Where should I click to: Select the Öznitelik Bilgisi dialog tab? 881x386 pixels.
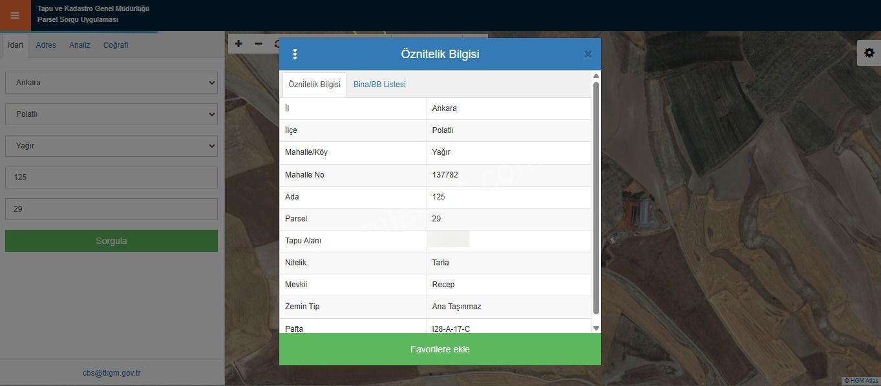tap(314, 85)
